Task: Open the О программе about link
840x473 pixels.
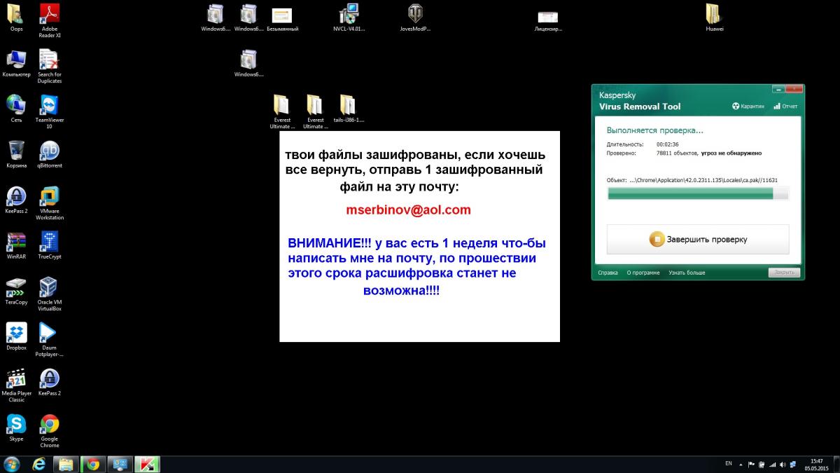Action: (643, 273)
